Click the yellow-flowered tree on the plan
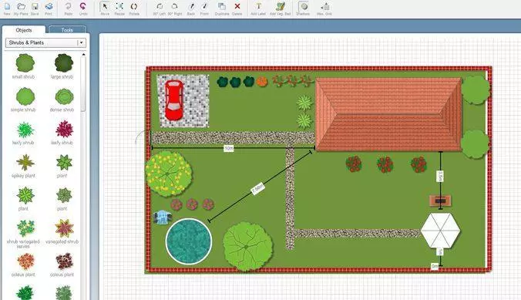The height and width of the screenshot is (300, 521). [x=169, y=174]
